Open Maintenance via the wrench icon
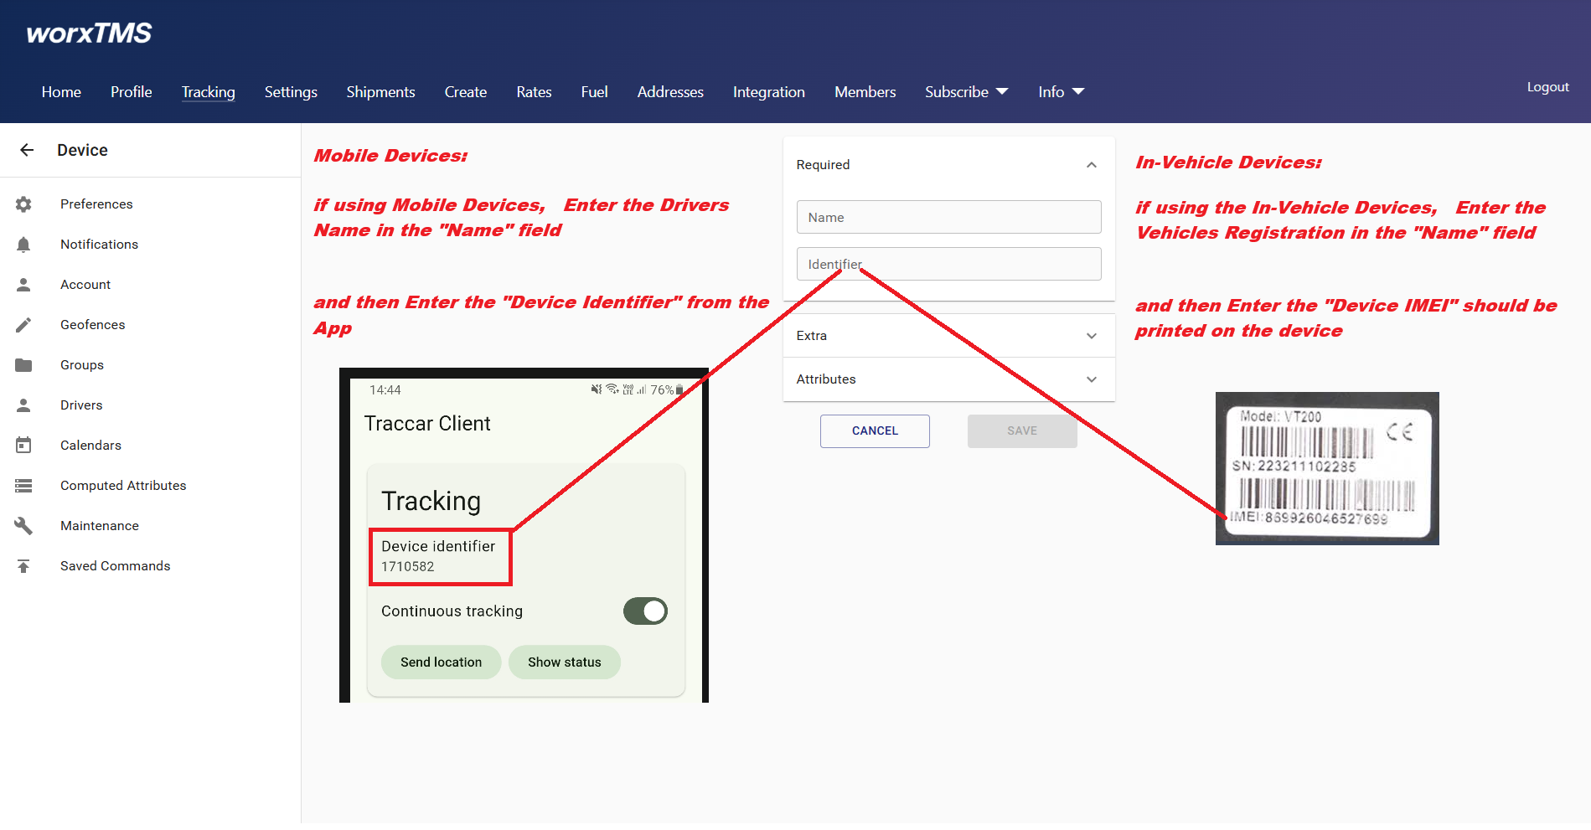This screenshot has width=1591, height=830. pyautogui.click(x=23, y=525)
